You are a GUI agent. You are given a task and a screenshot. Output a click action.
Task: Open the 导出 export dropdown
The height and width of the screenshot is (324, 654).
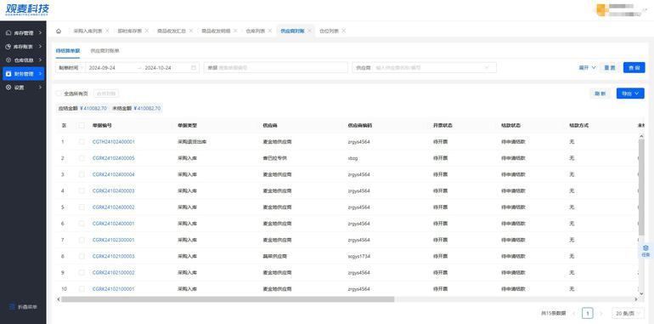click(x=630, y=94)
